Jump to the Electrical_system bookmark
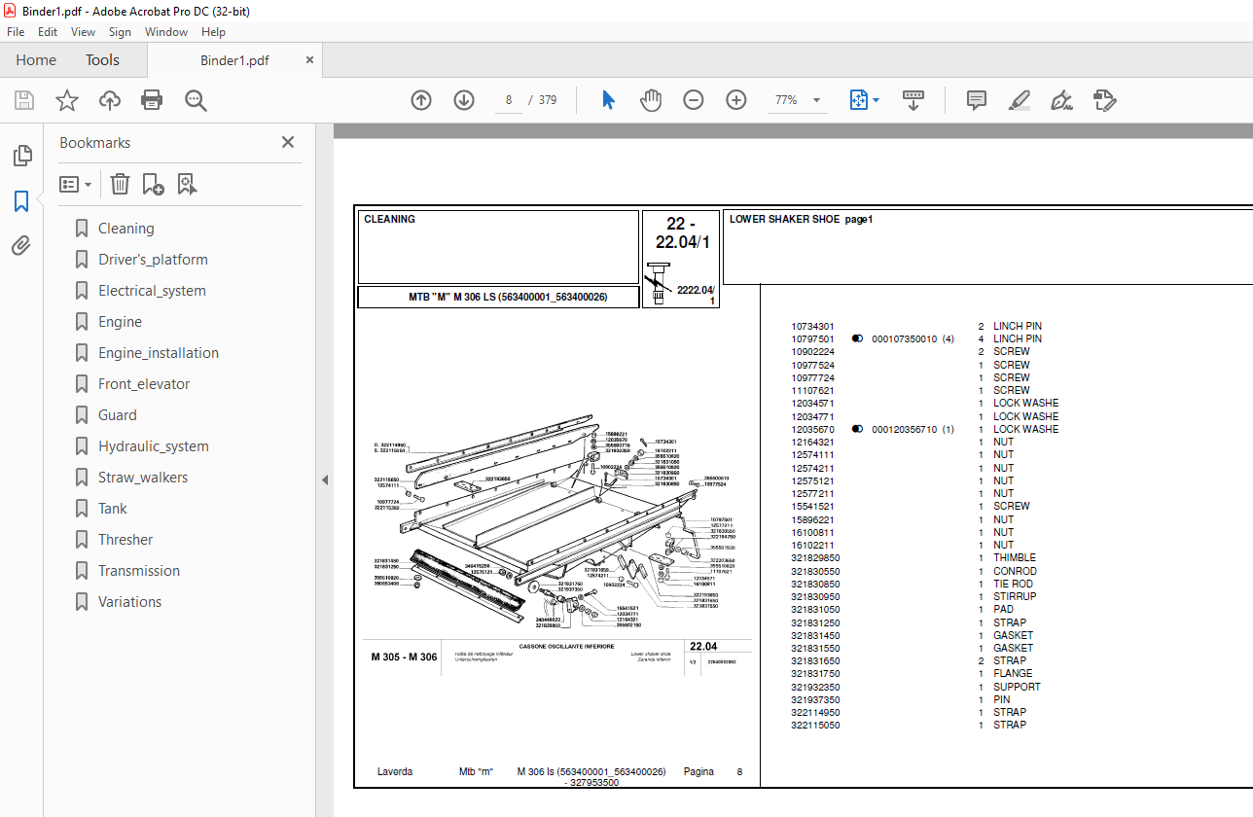The height and width of the screenshot is (817, 1253). (152, 291)
